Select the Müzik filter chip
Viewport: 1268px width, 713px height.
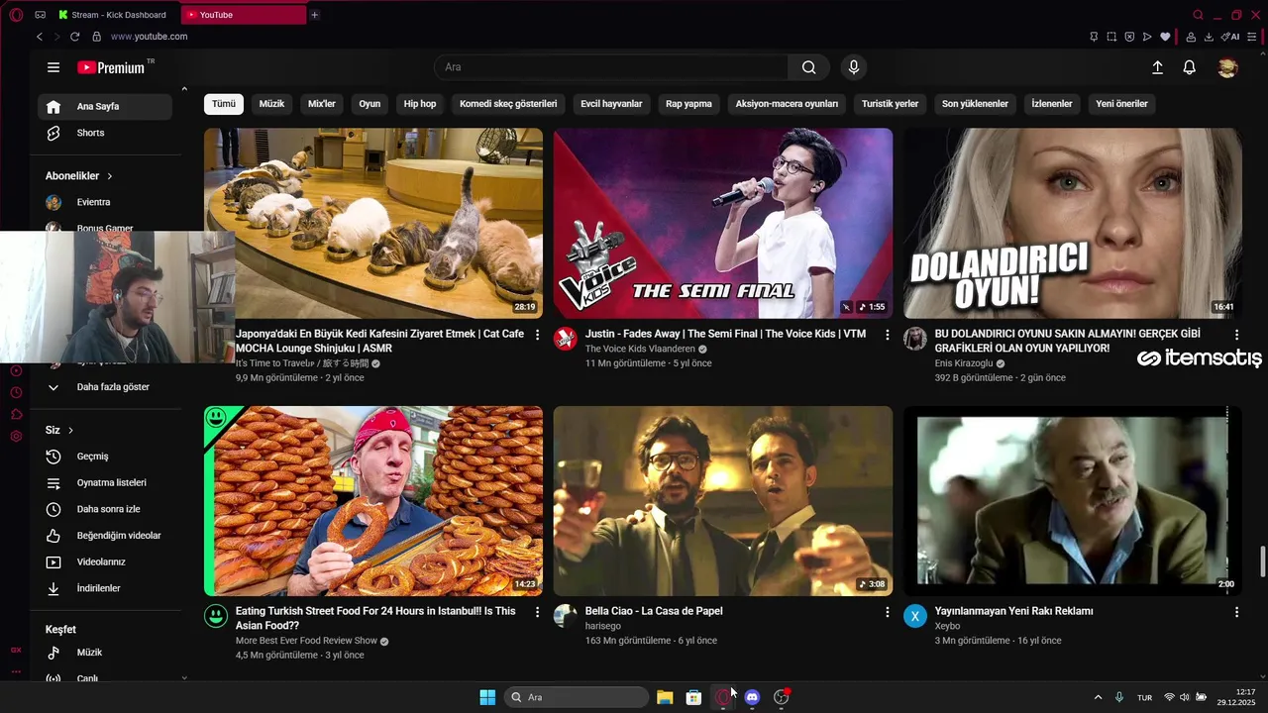pyautogui.click(x=271, y=104)
